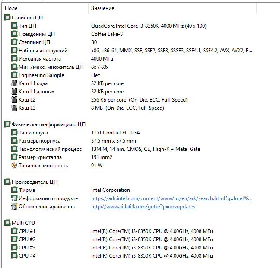Select the CPU #4 row value text
280x268 pixels.
coord(152,256)
